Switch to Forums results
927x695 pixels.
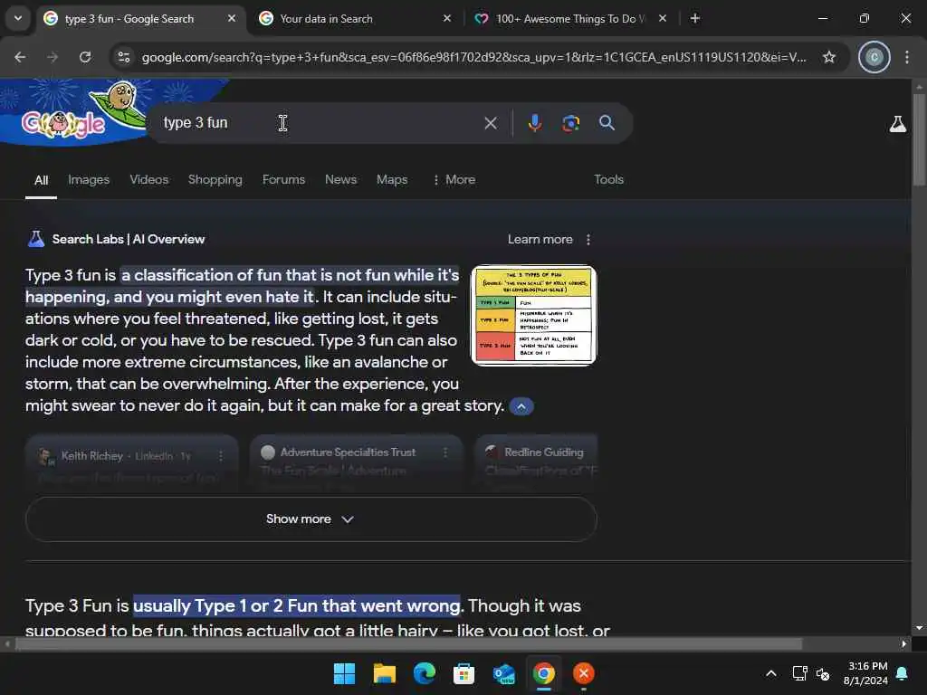[x=283, y=179]
